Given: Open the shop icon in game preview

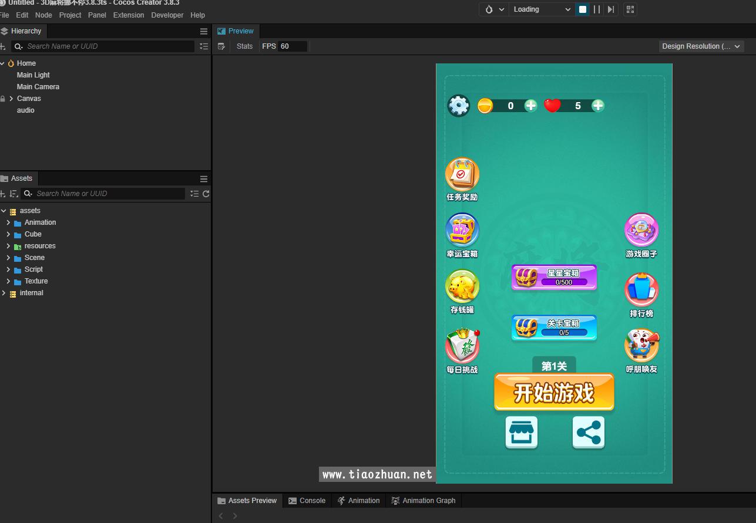Looking at the screenshot, I should point(521,433).
